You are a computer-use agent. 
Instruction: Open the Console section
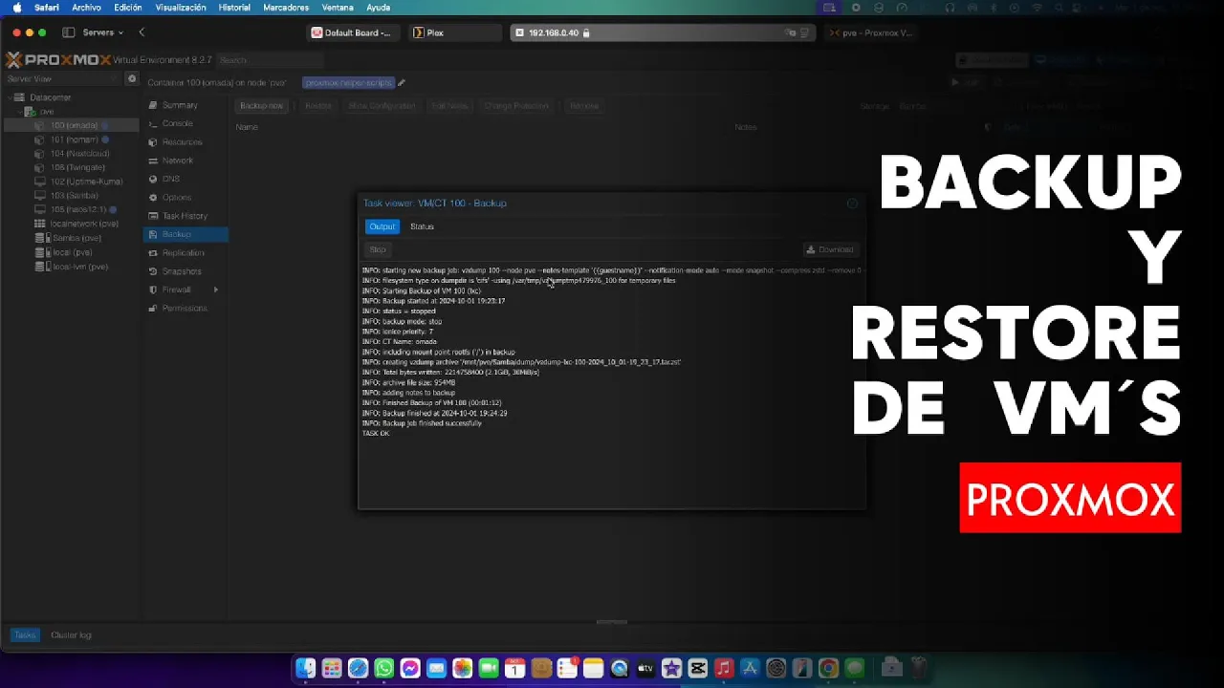point(186,123)
